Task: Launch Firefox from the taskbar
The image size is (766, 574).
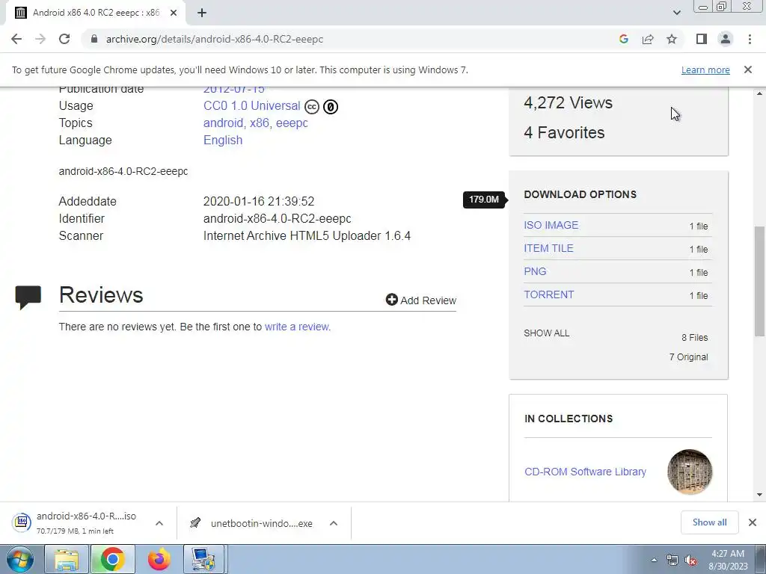Action: (x=159, y=559)
